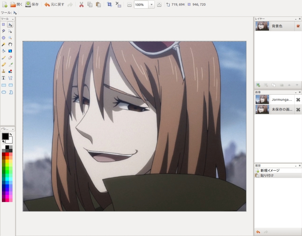The height and width of the screenshot is (236, 302).
Task: Click the Duplicate Layer icon
Action: tap(273, 85)
